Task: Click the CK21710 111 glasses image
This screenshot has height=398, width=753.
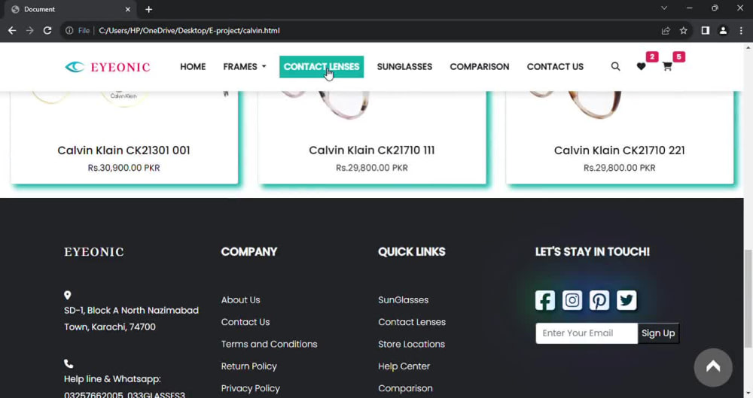Action: point(327,104)
